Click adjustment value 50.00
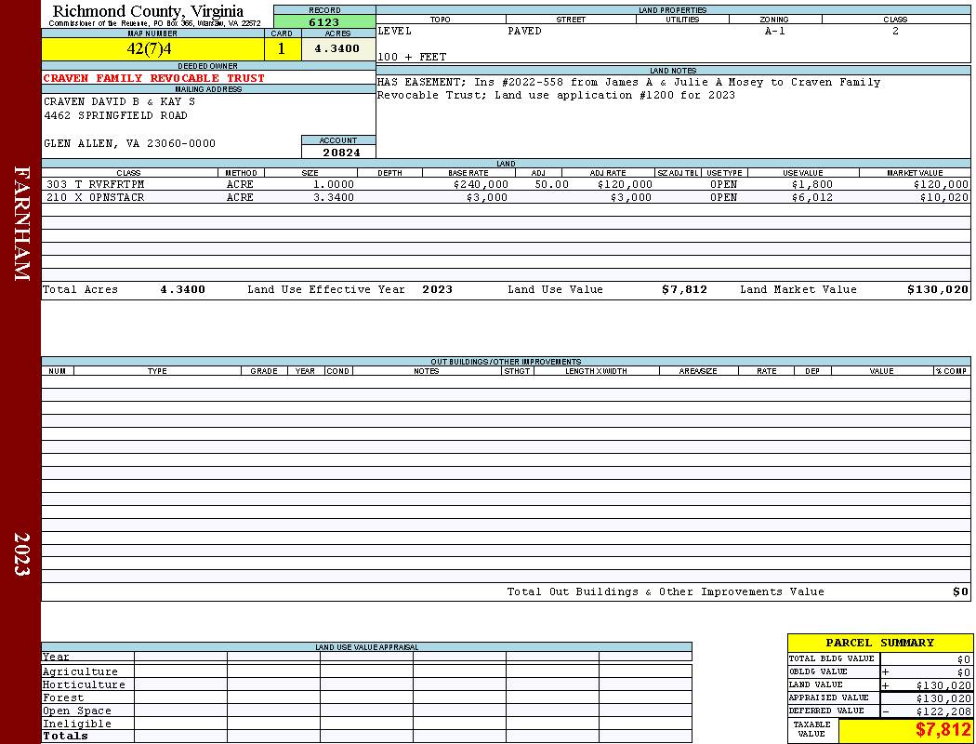This screenshot has width=976, height=744. point(551,184)
